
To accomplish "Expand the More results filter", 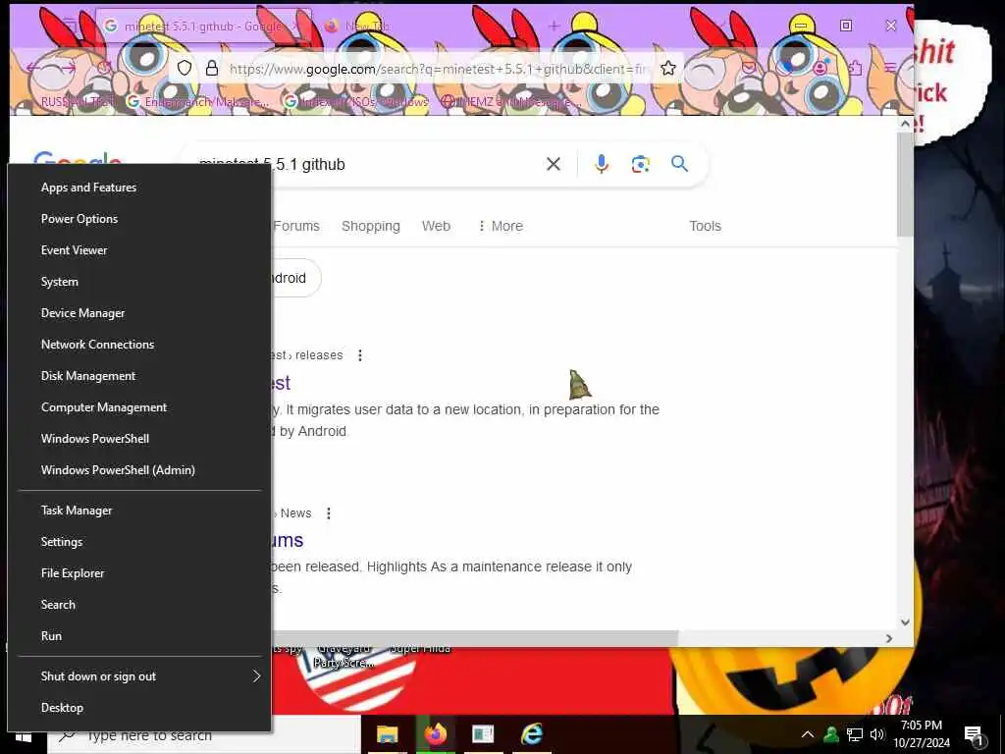I will (501, 226).
